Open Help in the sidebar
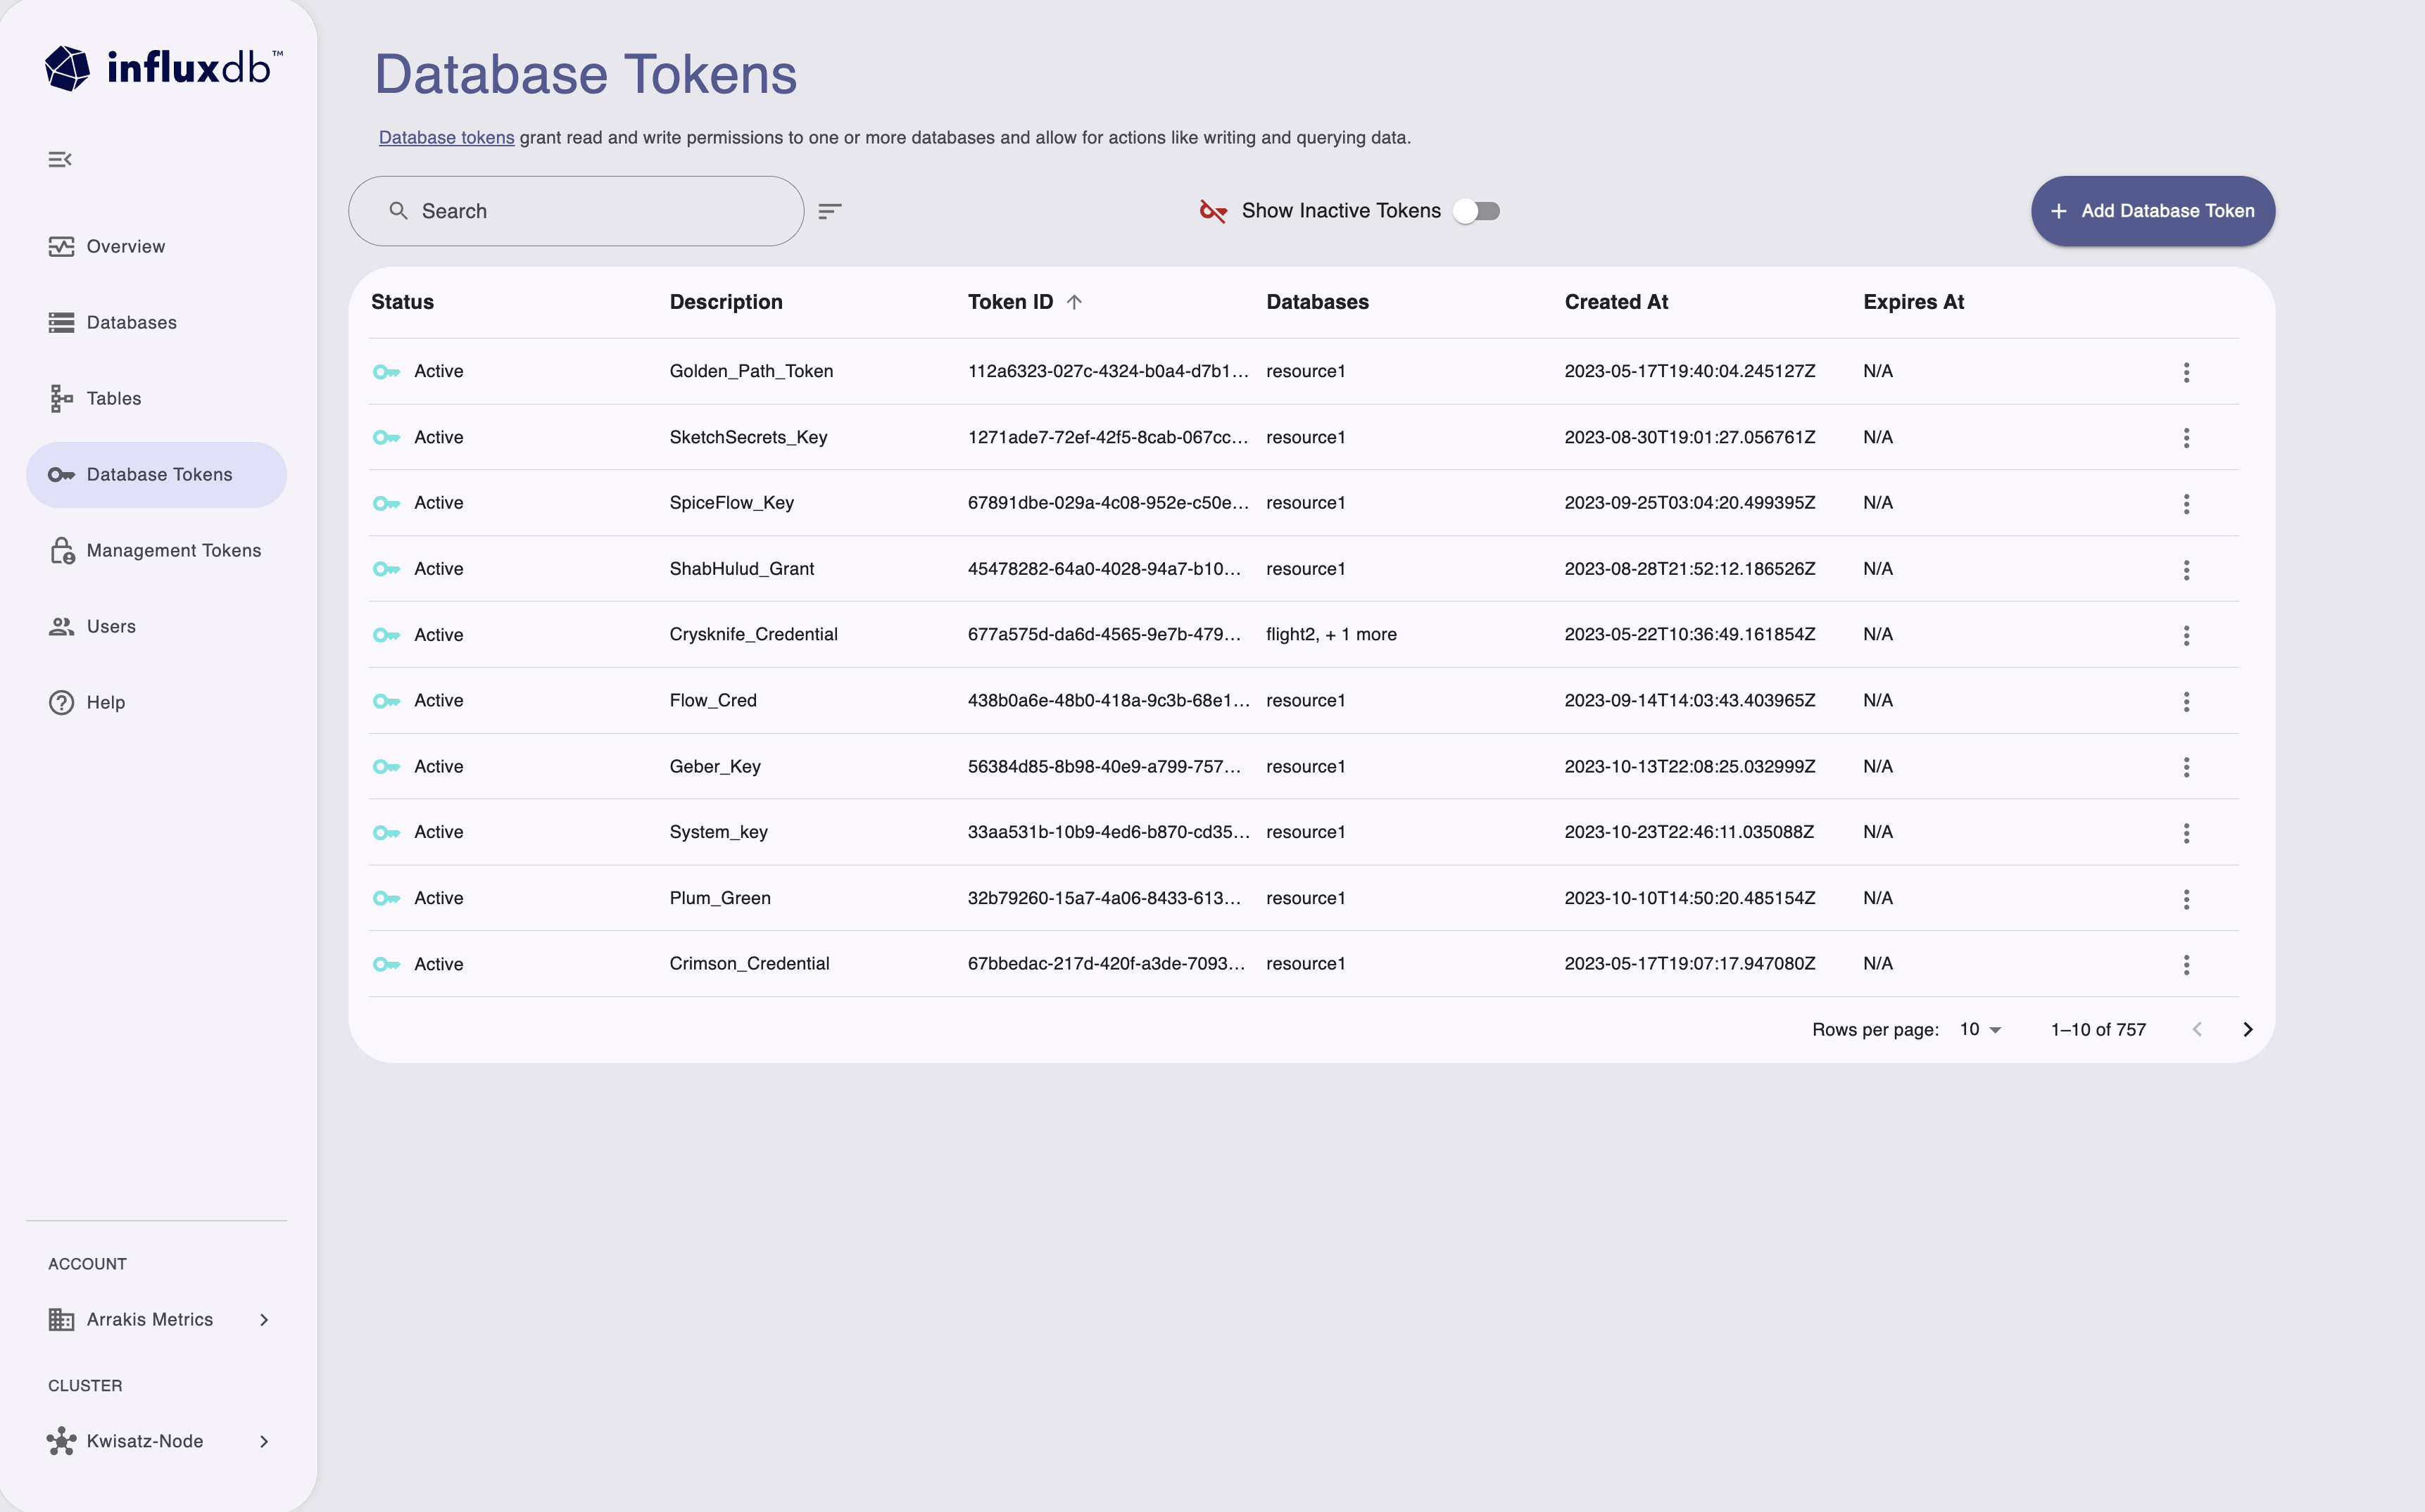 tap(156, 702)
